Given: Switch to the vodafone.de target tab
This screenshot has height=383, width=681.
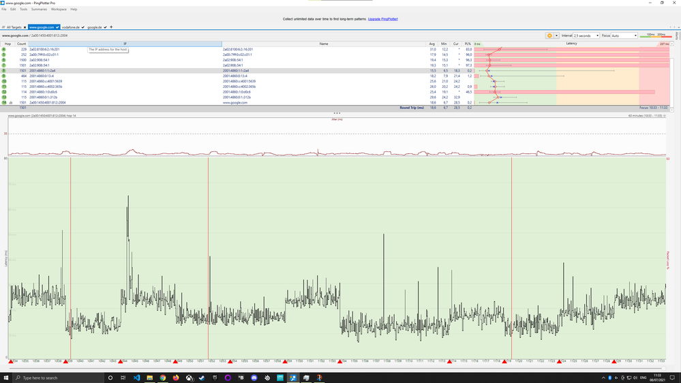Looking at the screenshot, I should pyautogui.click(x=71, y=27).
